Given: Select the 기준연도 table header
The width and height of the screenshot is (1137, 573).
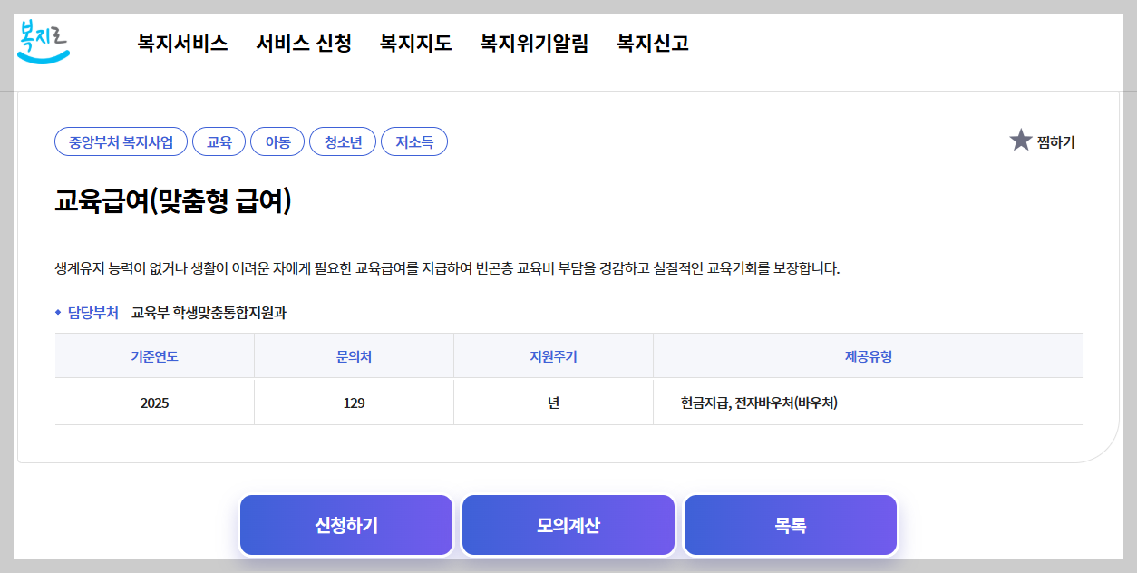Looking at the screenshot, I should tap(155, 354).
